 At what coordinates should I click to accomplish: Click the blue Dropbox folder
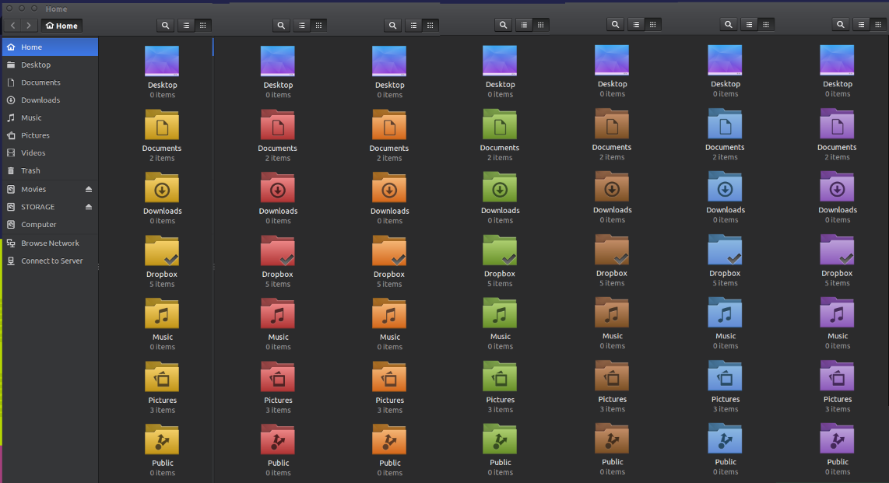coord(726,250)
